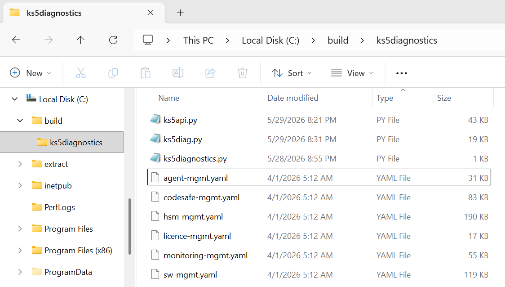Expand the extract folder tree node
Viewport: 505px width, 287px height.
[x=20, y=164]
